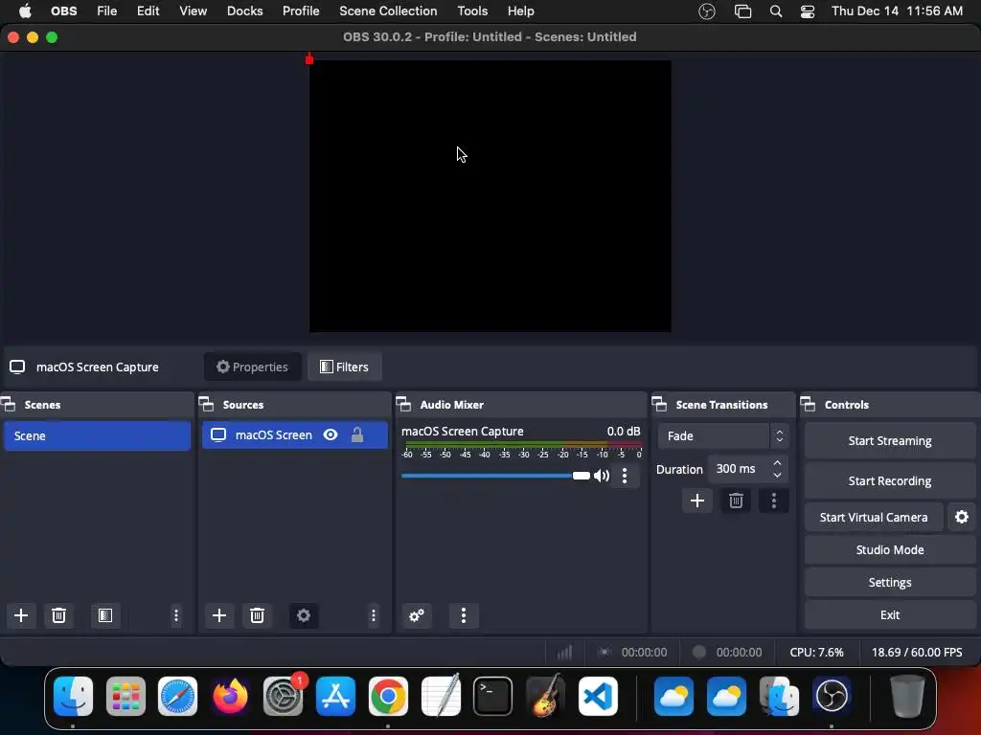
Task: Click Start Streaming button
Action: pos(890,440)
